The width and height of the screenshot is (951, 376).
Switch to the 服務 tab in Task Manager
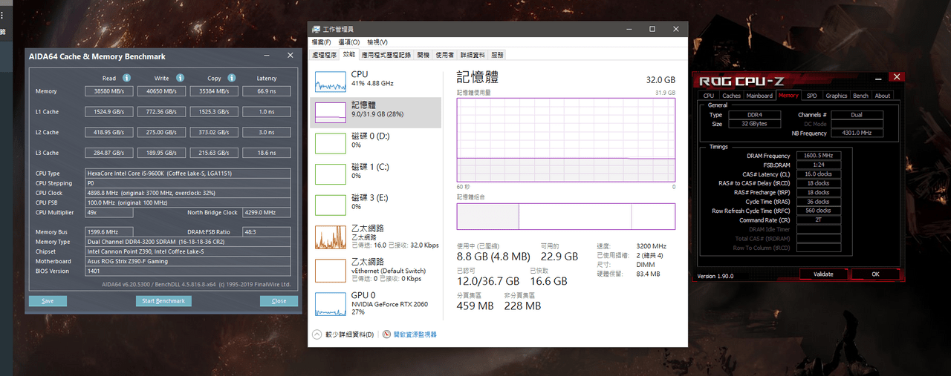pyautogui.click(x=497, y=55)
